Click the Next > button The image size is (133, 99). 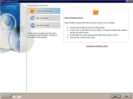click(x=115, y=96)
